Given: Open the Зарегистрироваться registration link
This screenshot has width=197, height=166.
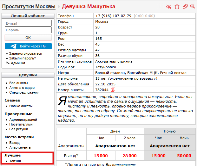Looking at the screenshot, I should (x=25, y=54).
